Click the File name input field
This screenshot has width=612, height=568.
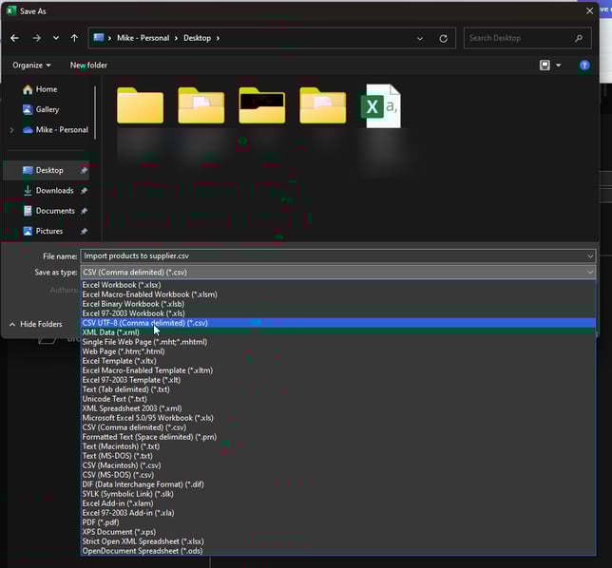click(x=333, y=256)
